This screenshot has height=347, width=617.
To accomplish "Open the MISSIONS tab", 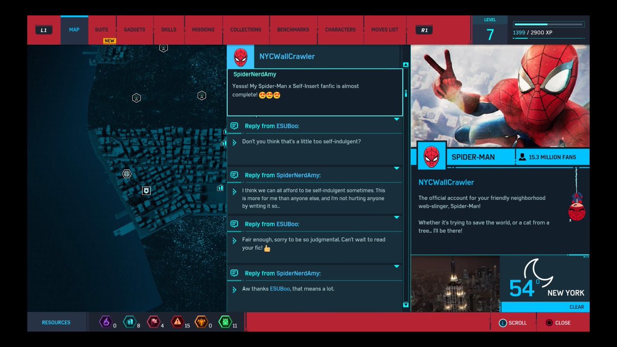I will 203,30.
